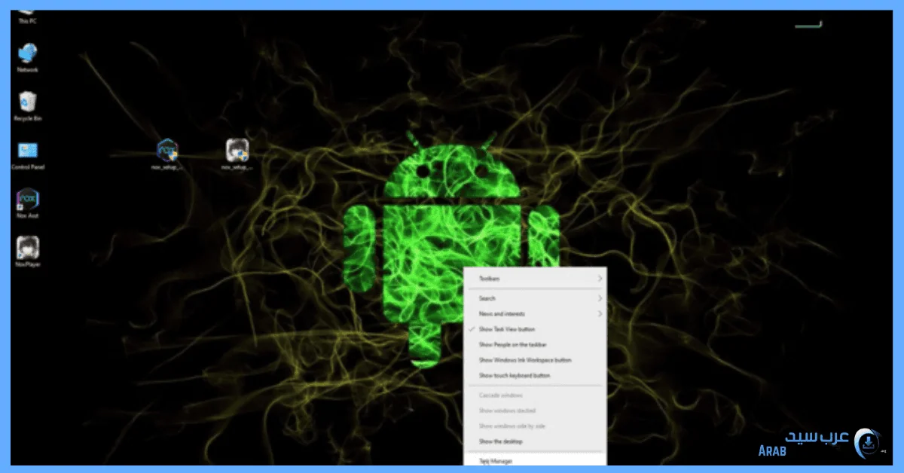This screenshot has width=904, height=473.
Task: Launch Control Panel from the desktop
Action: [x=28, y=151]
